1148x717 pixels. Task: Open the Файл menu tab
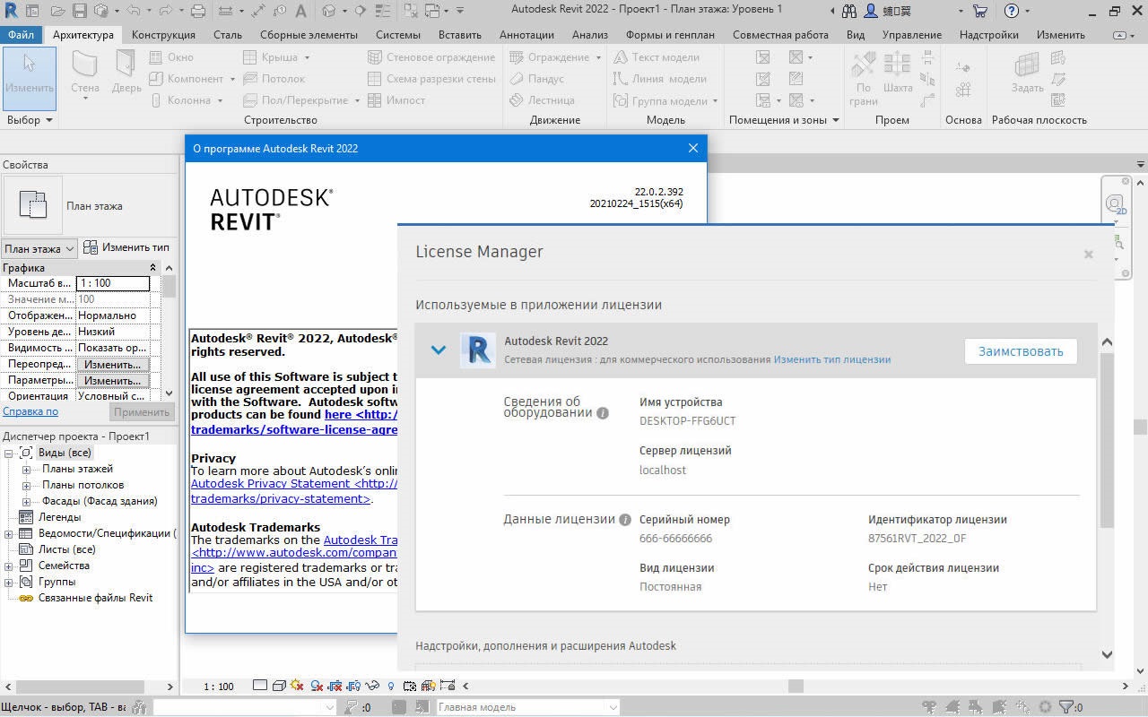pos(21,35)
